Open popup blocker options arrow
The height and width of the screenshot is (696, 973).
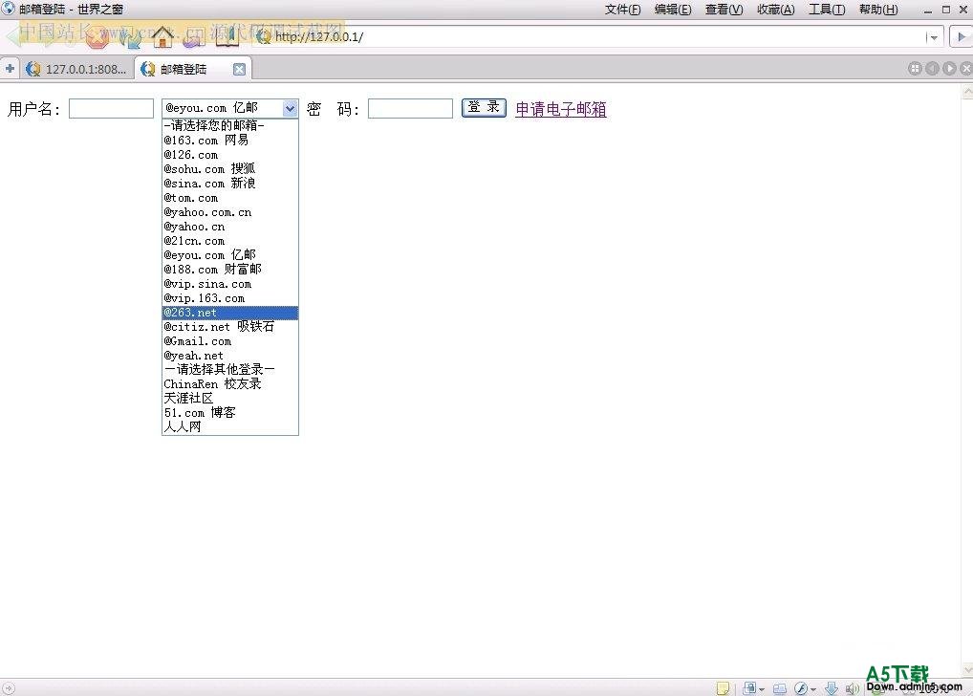[762, 689]
